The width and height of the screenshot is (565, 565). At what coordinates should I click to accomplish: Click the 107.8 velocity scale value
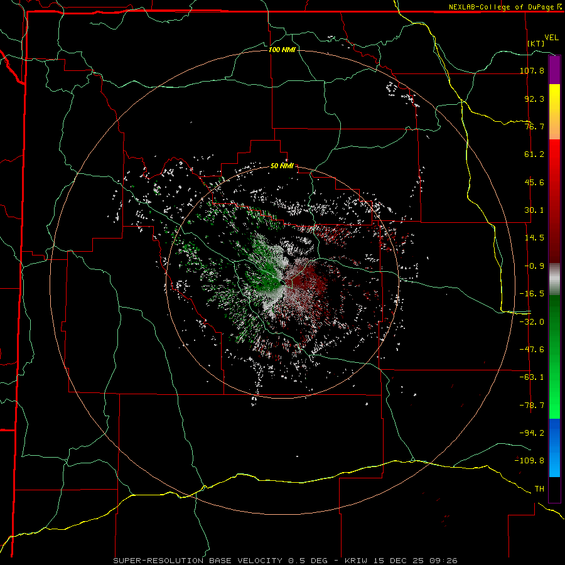[532, 70]
